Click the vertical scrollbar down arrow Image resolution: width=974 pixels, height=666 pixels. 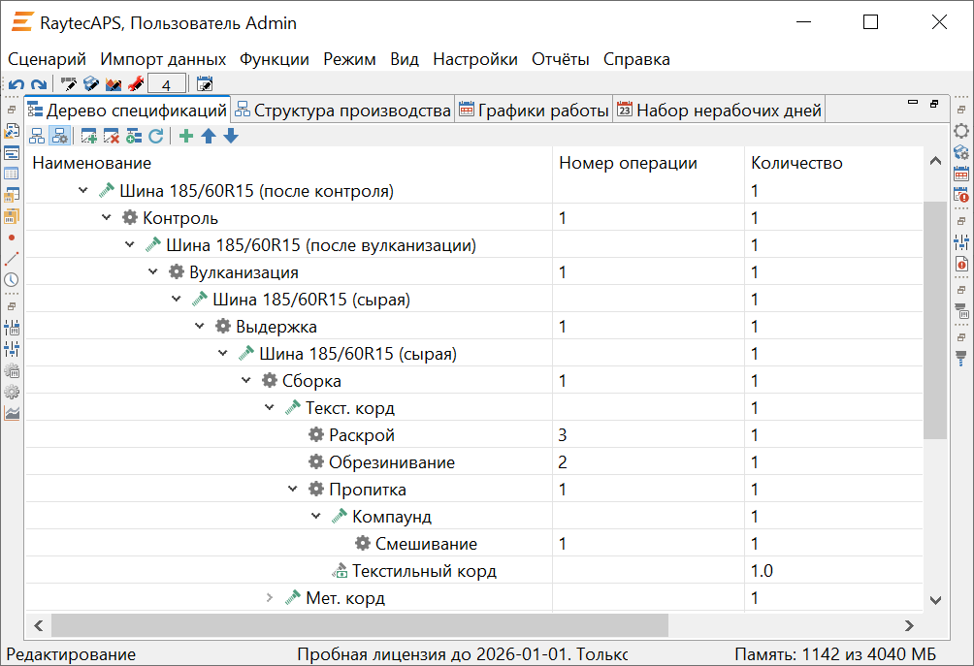[x=935, y=599]
